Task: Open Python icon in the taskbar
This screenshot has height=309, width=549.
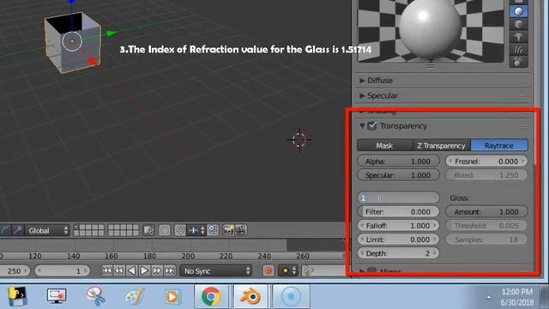Action: [17, 297]
